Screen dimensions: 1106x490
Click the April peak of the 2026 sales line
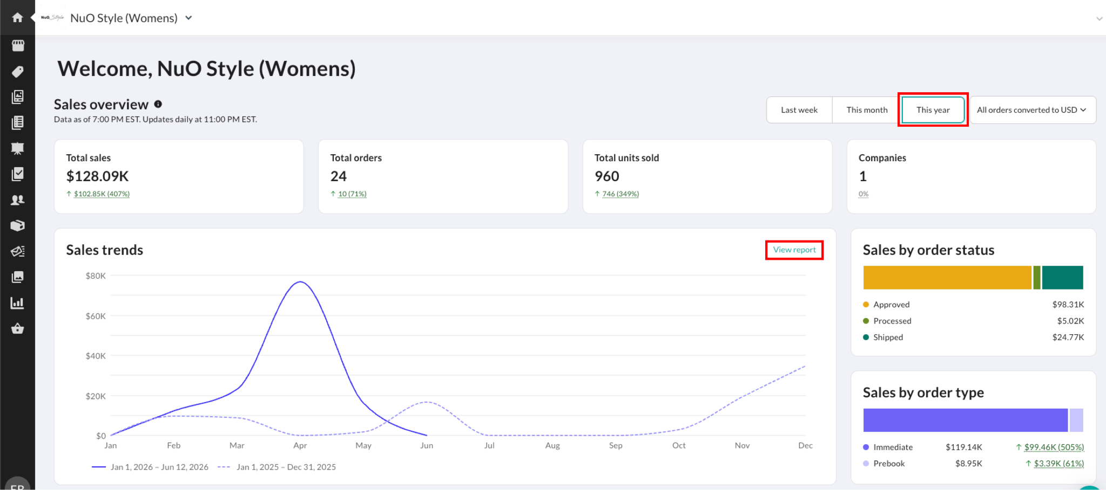pyautogui.click(x=300, y=281)
